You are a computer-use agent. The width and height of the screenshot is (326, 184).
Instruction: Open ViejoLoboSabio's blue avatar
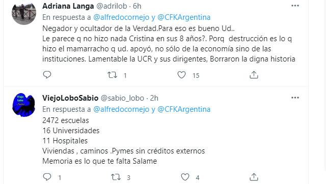[24, 105]
